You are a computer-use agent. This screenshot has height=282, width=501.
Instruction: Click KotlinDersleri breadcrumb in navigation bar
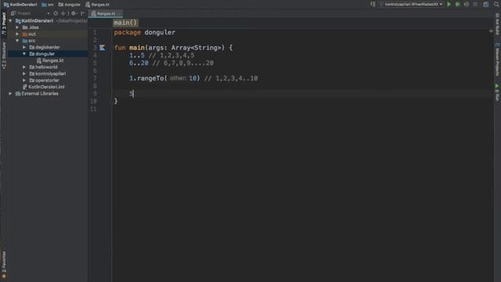pos(20,5)
